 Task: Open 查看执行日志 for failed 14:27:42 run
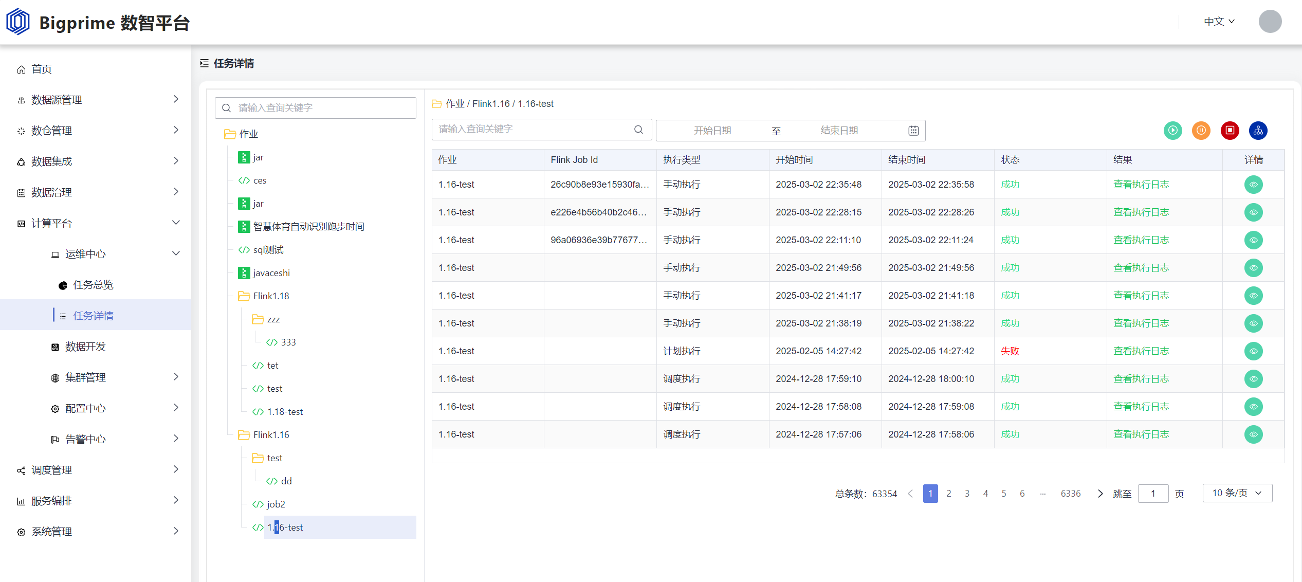[x=1141, y=351]
